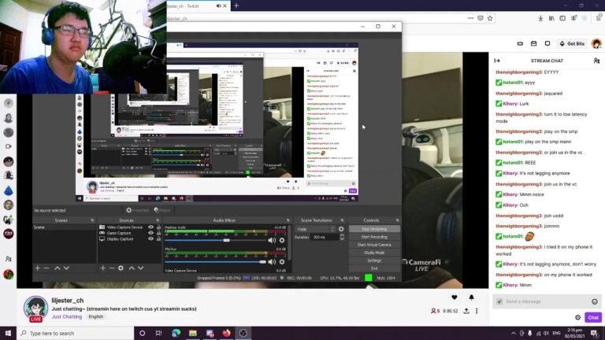605x340 pixels.
Task: Open source properties gear in Sources toolbar
Action: point(121,268)
